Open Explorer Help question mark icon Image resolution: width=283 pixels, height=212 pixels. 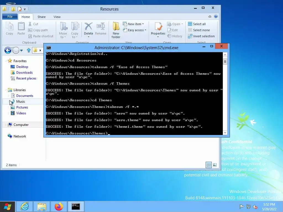click(x=216, y=16)
